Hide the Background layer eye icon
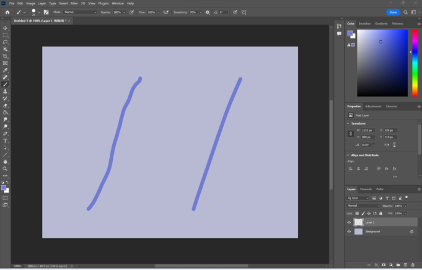 tap(349, 232)
